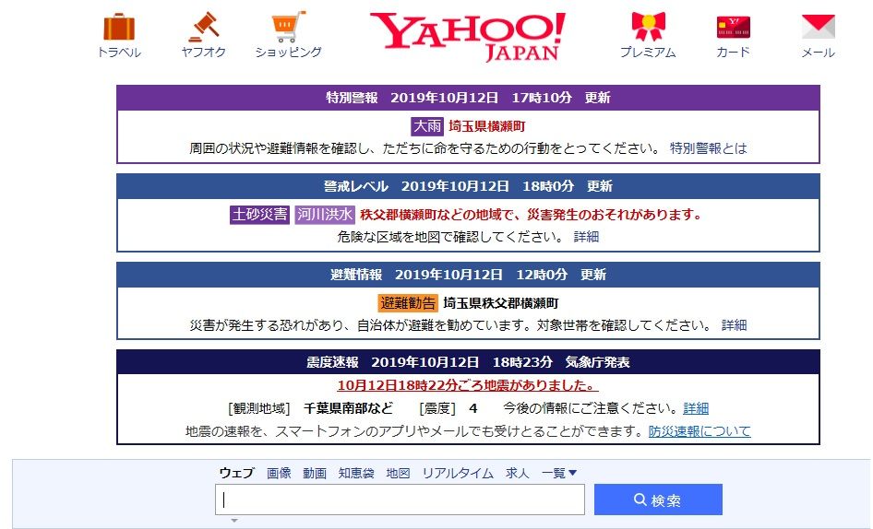
Task: Open the トラベル briefcase icon
Action: tap(119, 26)
